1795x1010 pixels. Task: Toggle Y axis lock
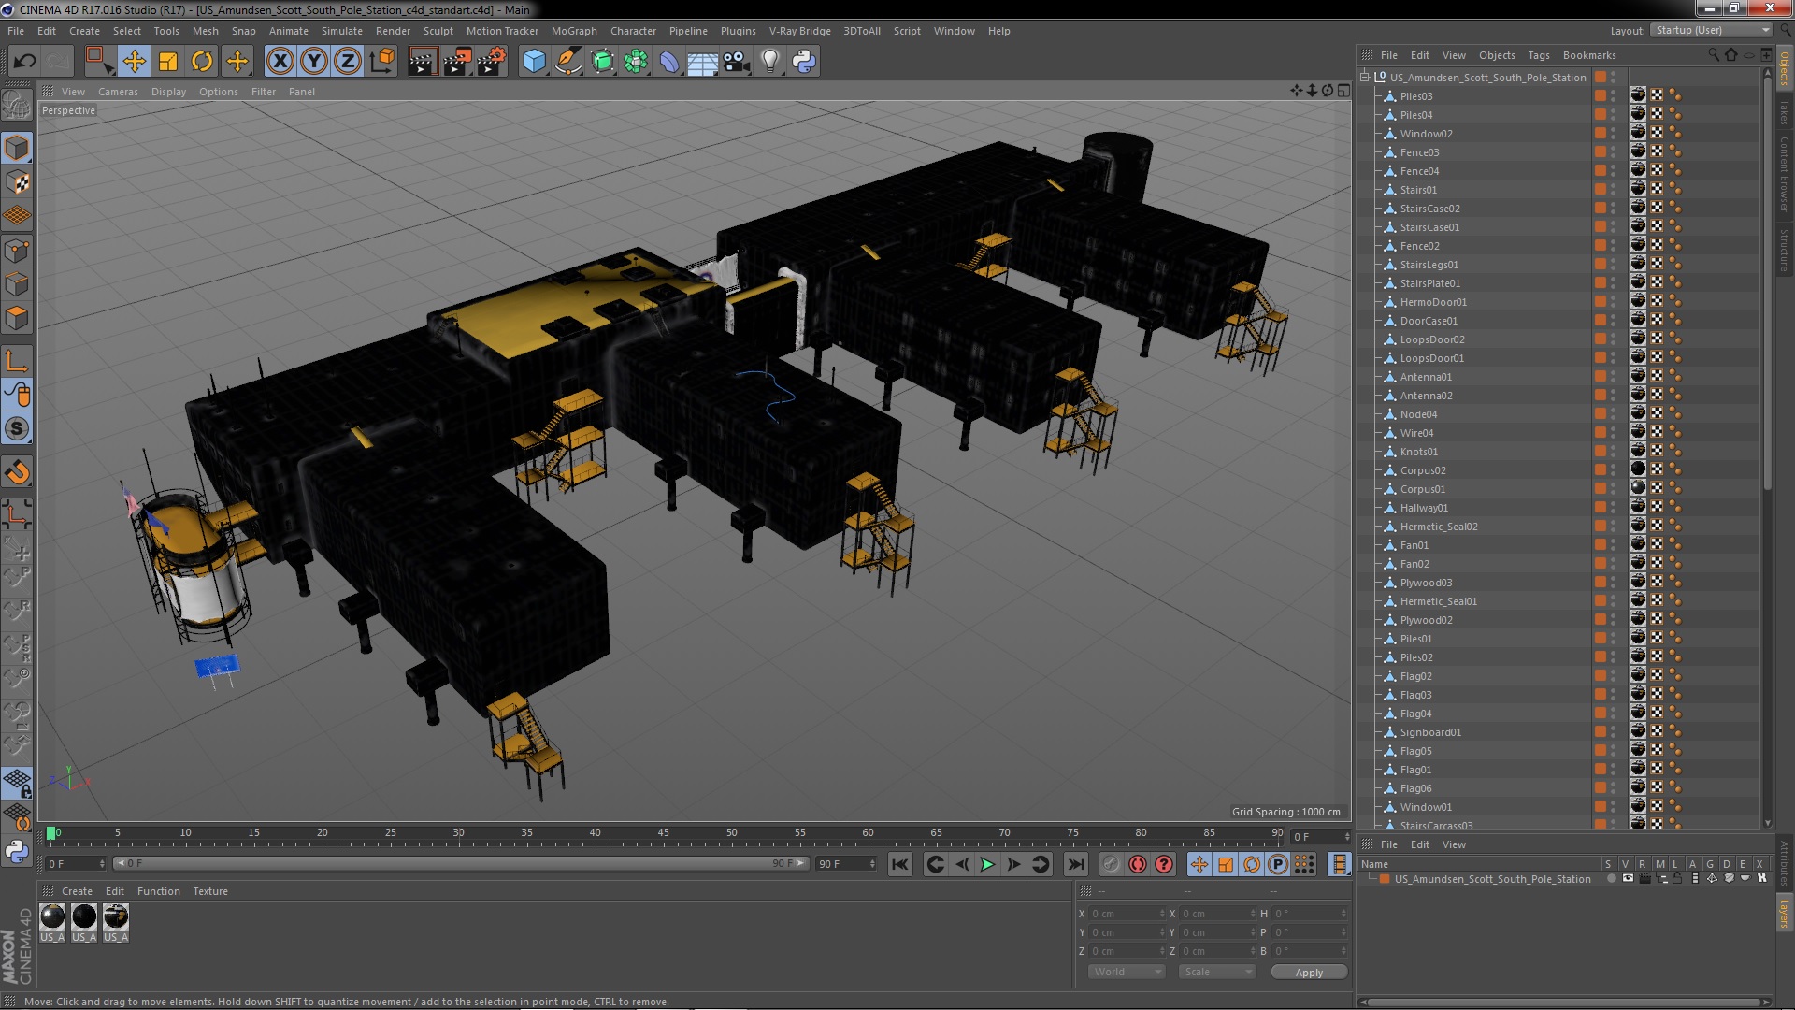(314, 62)
